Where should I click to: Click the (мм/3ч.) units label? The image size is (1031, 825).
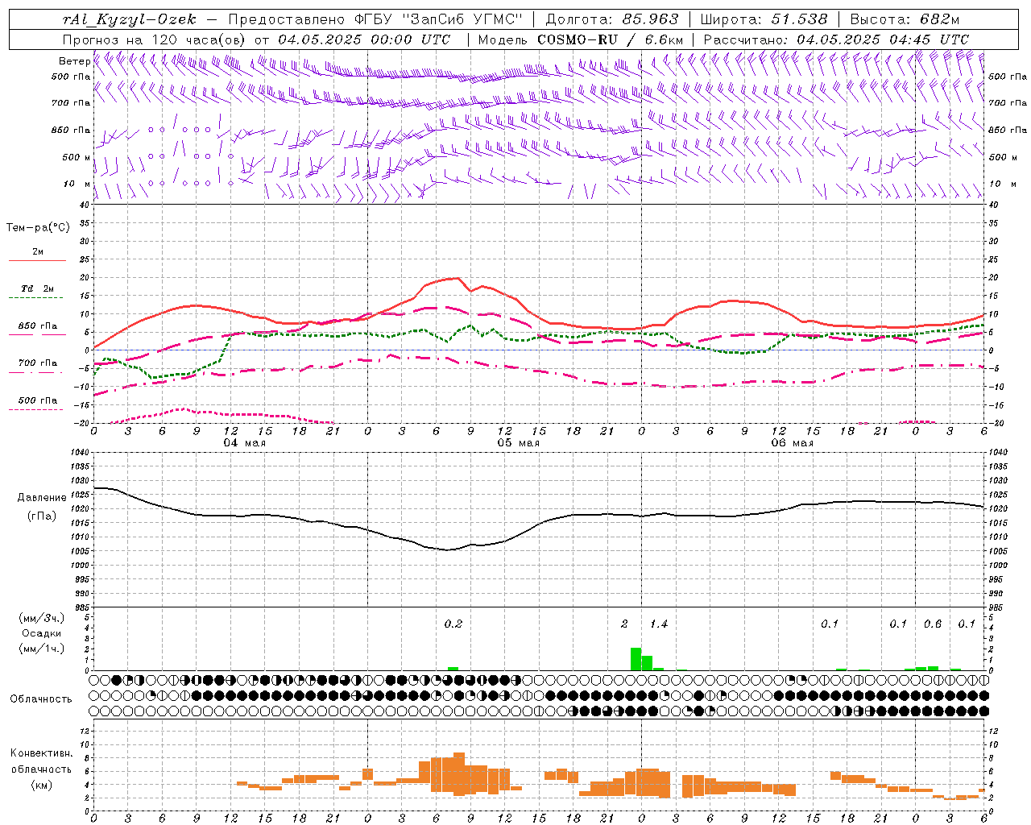click(41, 618)
